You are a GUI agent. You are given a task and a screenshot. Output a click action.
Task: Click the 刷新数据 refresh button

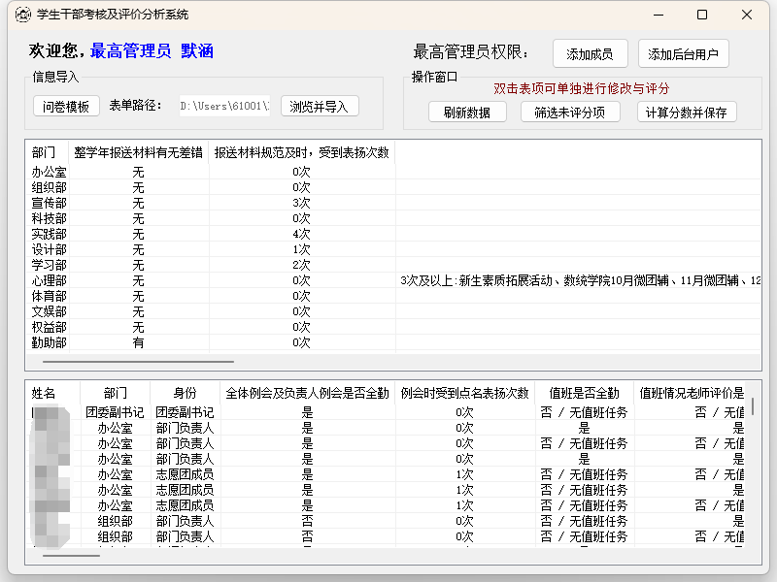pyautogui.click(x=467, y=113)
